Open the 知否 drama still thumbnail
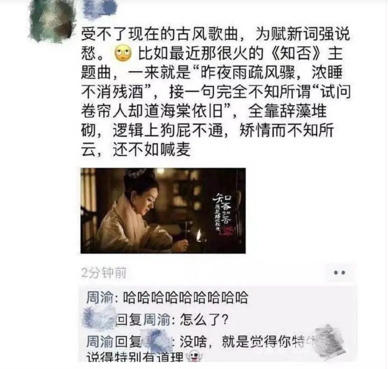This screenshot has height=369, width=388. (163, 211)
